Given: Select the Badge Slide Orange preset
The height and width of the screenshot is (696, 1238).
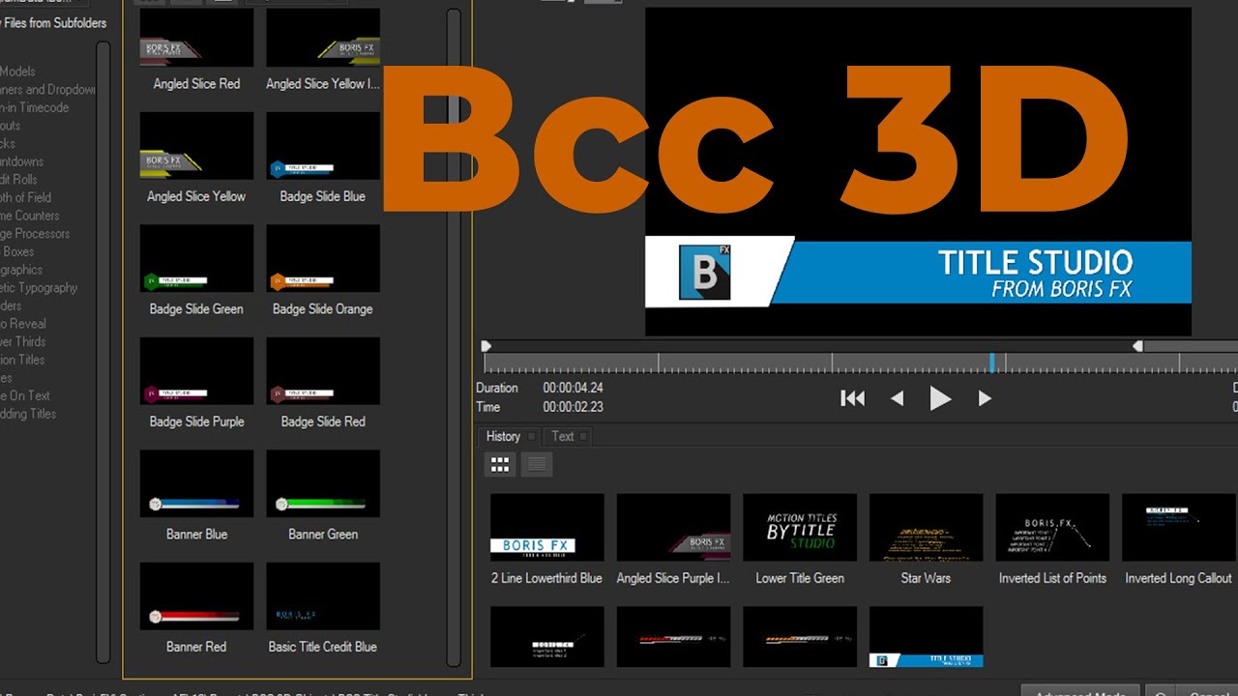Looking at the screenshot, I should (x=323, y=272).
